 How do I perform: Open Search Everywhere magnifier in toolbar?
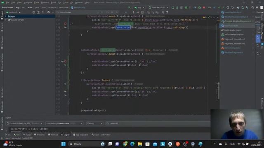[x=252, y=7]
